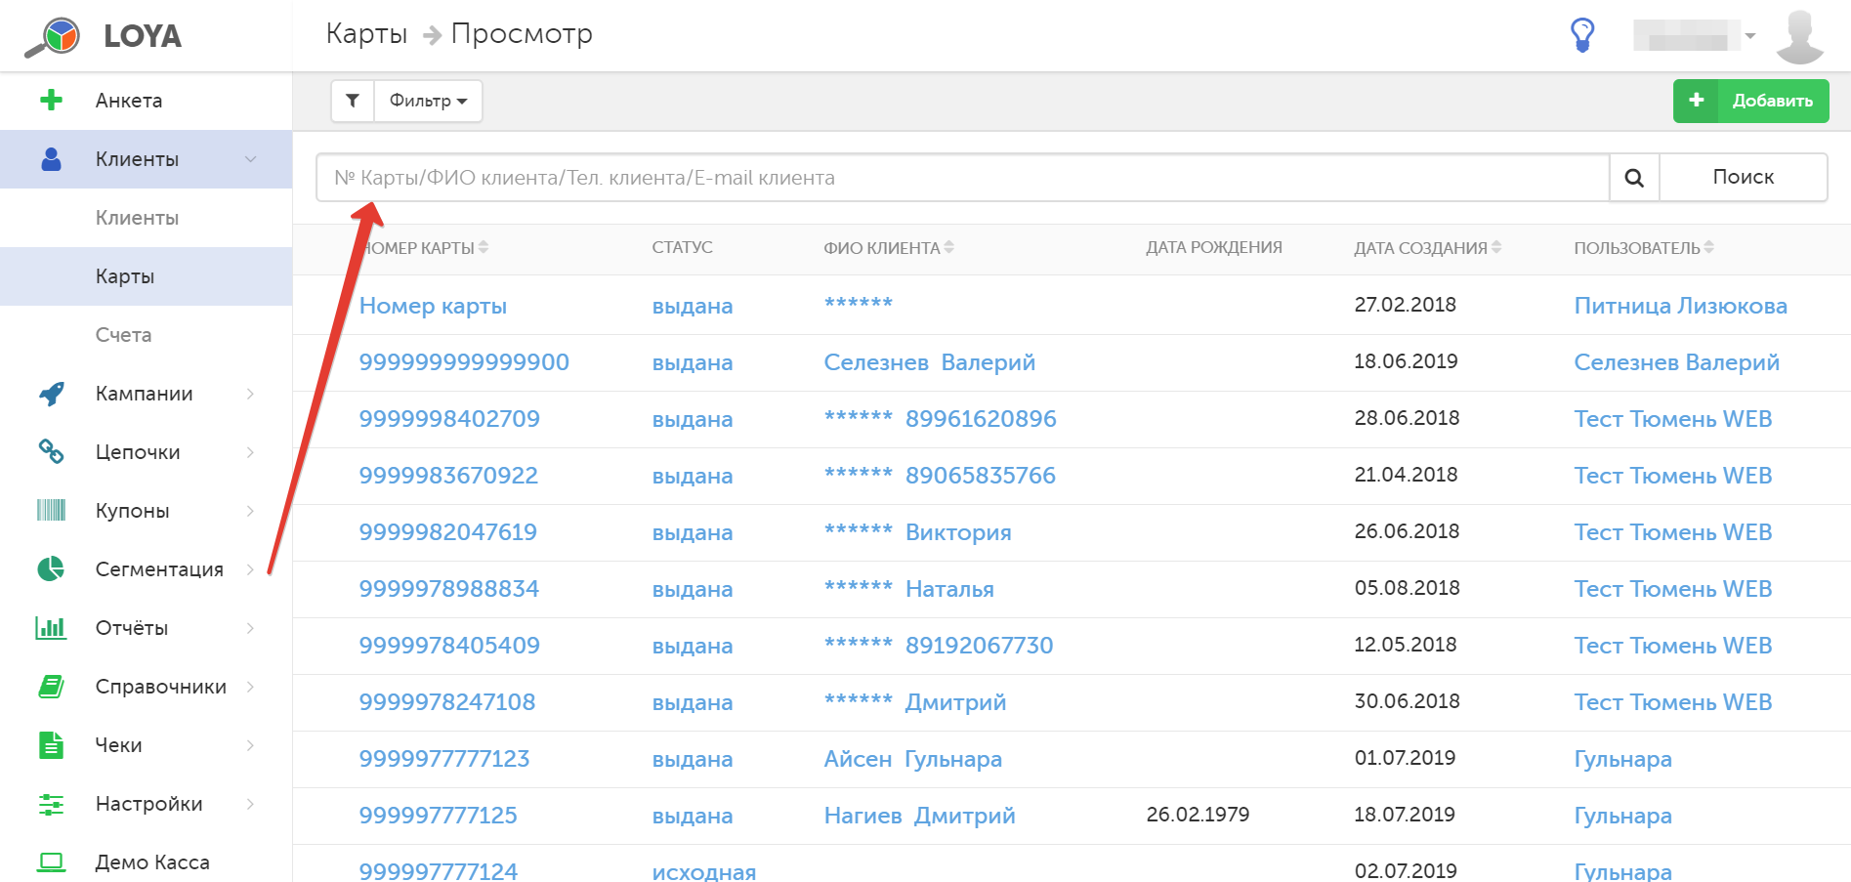Click client ****** 89961620896 link
The width and height of the screenshot is (1851, 882).
click(940, 419)
